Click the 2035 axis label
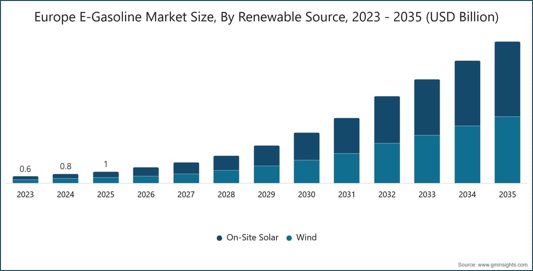533x271 pixels. [x=507, y=195]
